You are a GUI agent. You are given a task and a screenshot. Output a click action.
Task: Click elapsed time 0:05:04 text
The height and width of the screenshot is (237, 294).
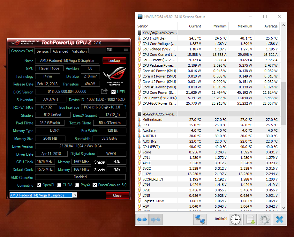click(x=221, y=219)
